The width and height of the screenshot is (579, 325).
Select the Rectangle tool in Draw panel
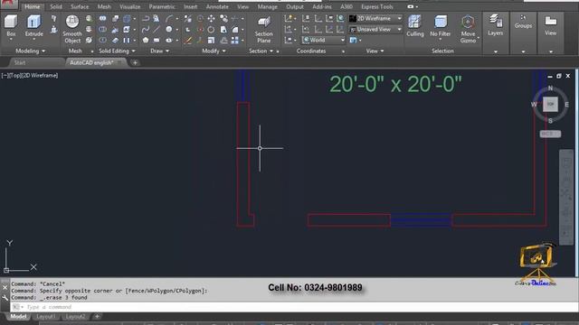tap(157, 40)
